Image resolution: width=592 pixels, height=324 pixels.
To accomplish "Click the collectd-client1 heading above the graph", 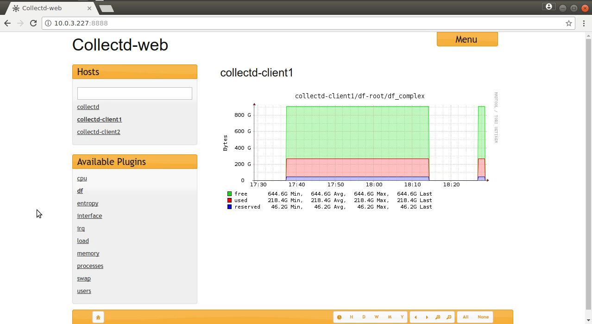I will pos(257,73).
